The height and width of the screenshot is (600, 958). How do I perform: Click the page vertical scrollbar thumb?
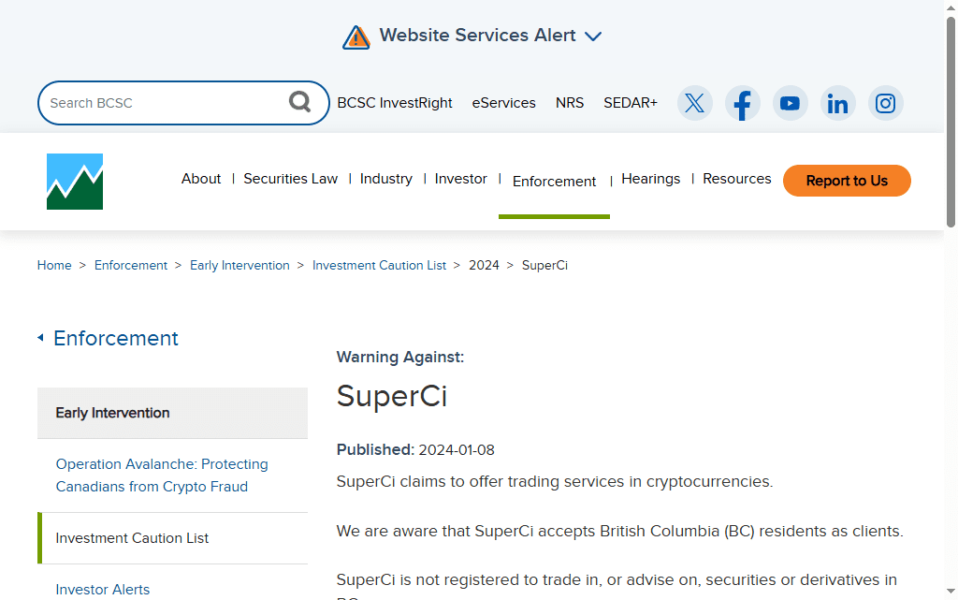pos(951,122)
